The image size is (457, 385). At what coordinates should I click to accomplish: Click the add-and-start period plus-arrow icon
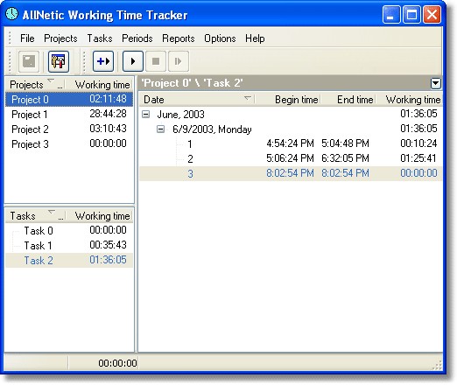click(x=103, y=61)
